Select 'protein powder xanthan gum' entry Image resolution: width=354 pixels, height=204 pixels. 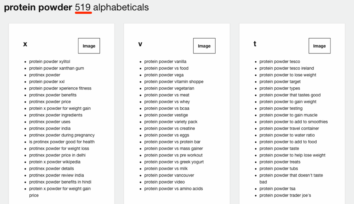(x=56, y=68)
